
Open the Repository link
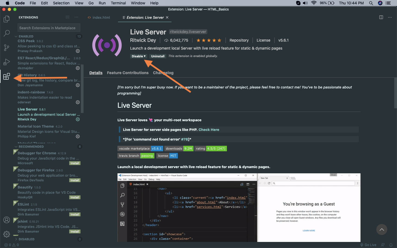click(239, 40)
